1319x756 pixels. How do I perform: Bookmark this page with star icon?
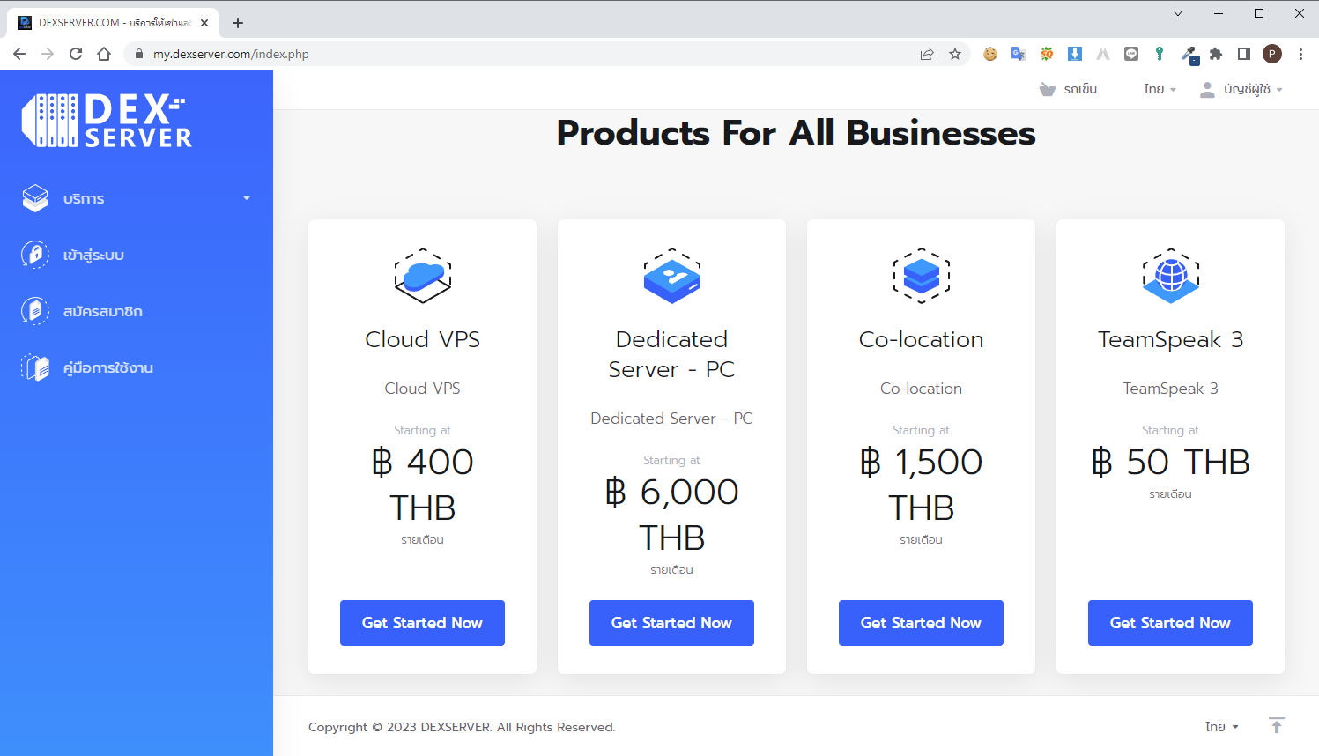[x=955, y=54]
